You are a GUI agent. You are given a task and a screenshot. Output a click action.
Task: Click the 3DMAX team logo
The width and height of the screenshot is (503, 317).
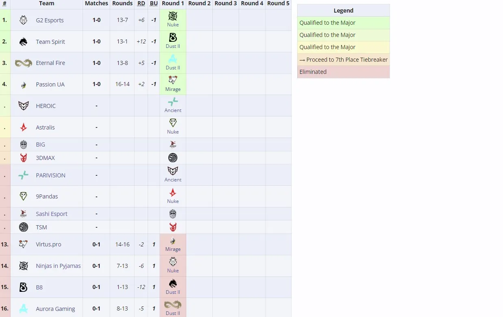[24, 158]
